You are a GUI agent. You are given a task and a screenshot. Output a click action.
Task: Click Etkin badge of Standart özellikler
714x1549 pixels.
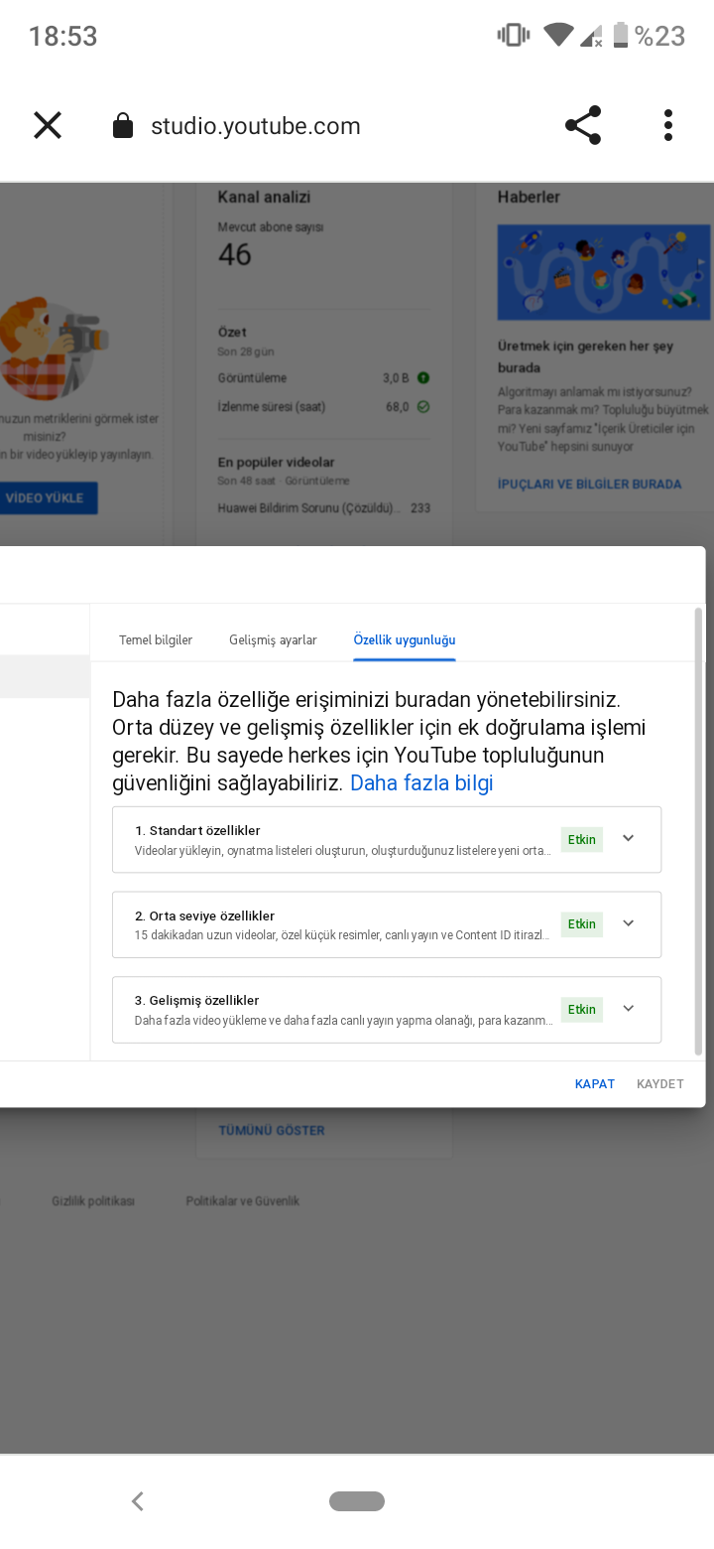coord(581,839)
